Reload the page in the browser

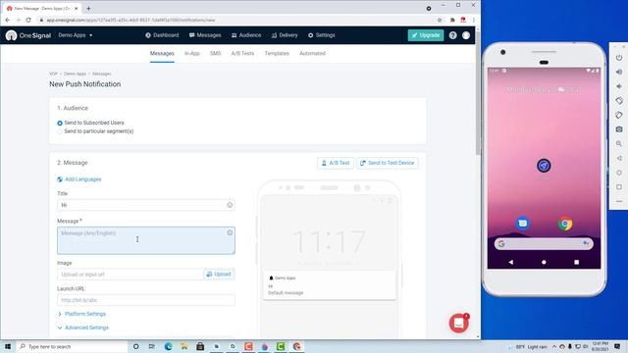(x=28, y=20)
